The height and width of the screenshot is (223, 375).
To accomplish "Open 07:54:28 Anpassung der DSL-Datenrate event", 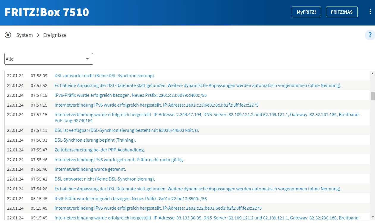I will click(198, 189).
